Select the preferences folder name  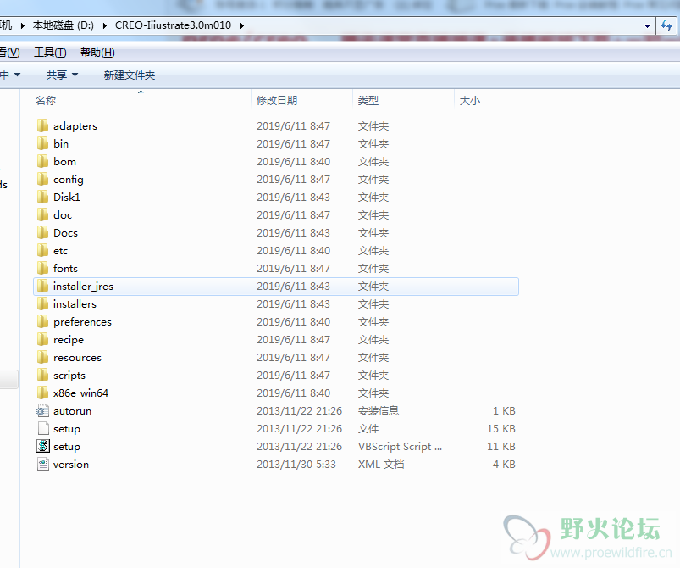tap(82, 322)
